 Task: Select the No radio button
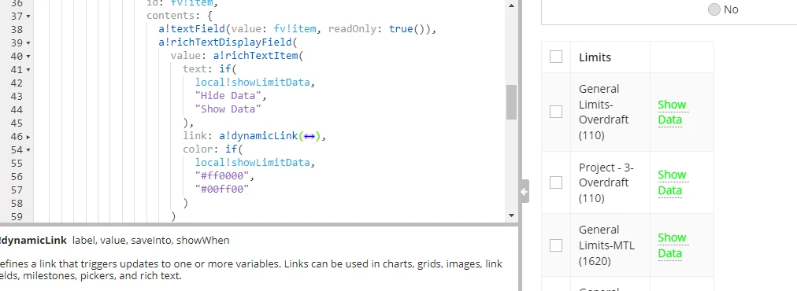click(x=714, y=9)
